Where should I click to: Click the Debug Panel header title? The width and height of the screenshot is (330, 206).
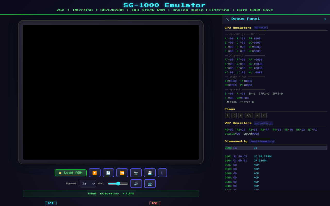[x=246, y=19]
